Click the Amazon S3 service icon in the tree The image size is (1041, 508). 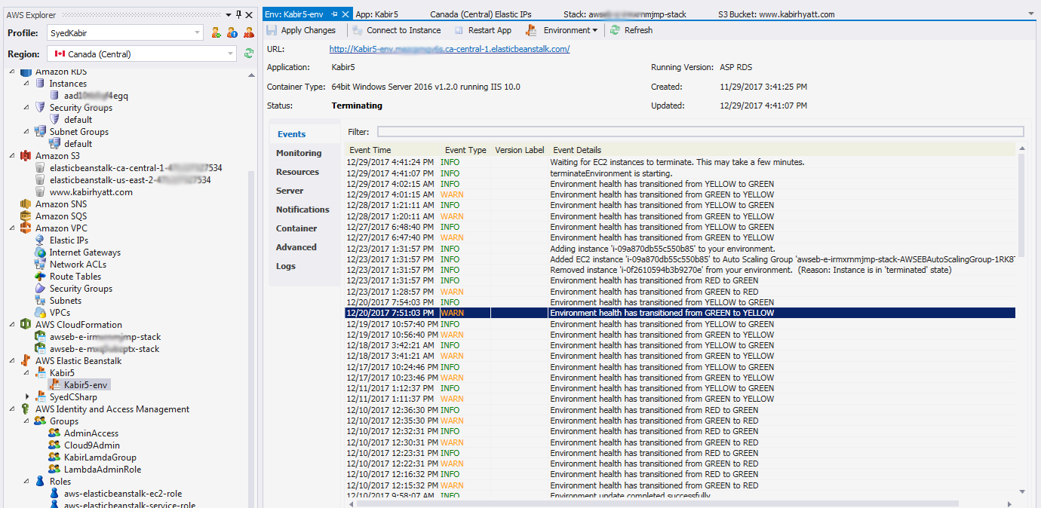(x=26, y=156)
